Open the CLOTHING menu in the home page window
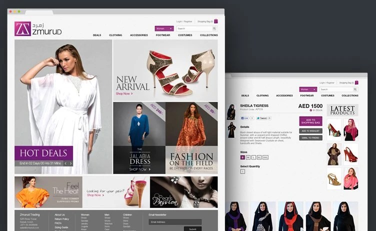Screen dimensions: 376x231 [x=115, y=35]
